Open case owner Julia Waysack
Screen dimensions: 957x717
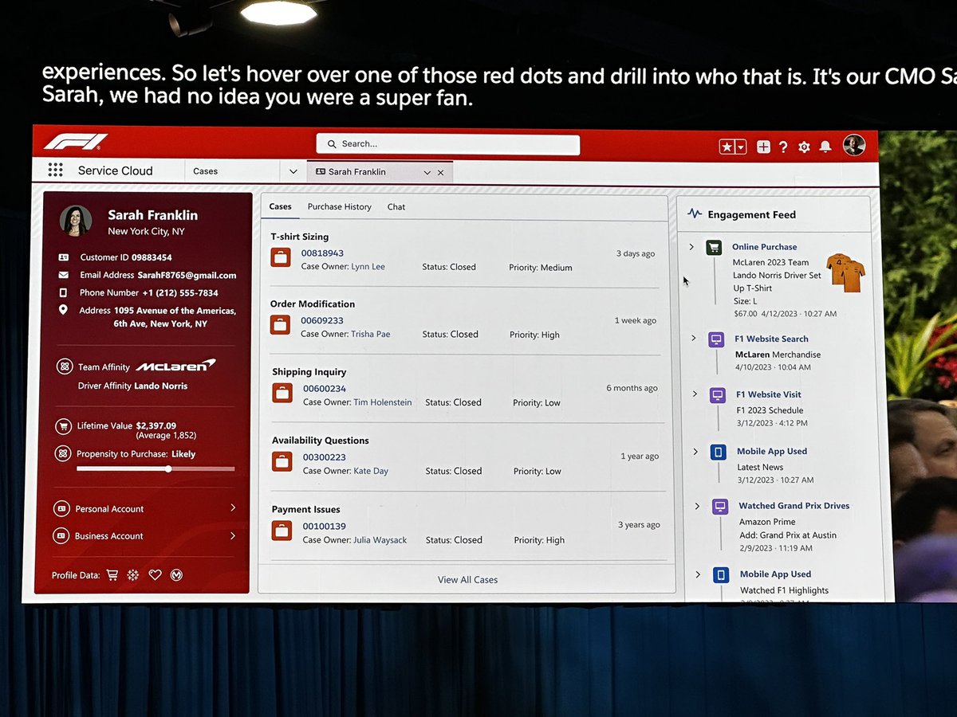tap(380, 540)
